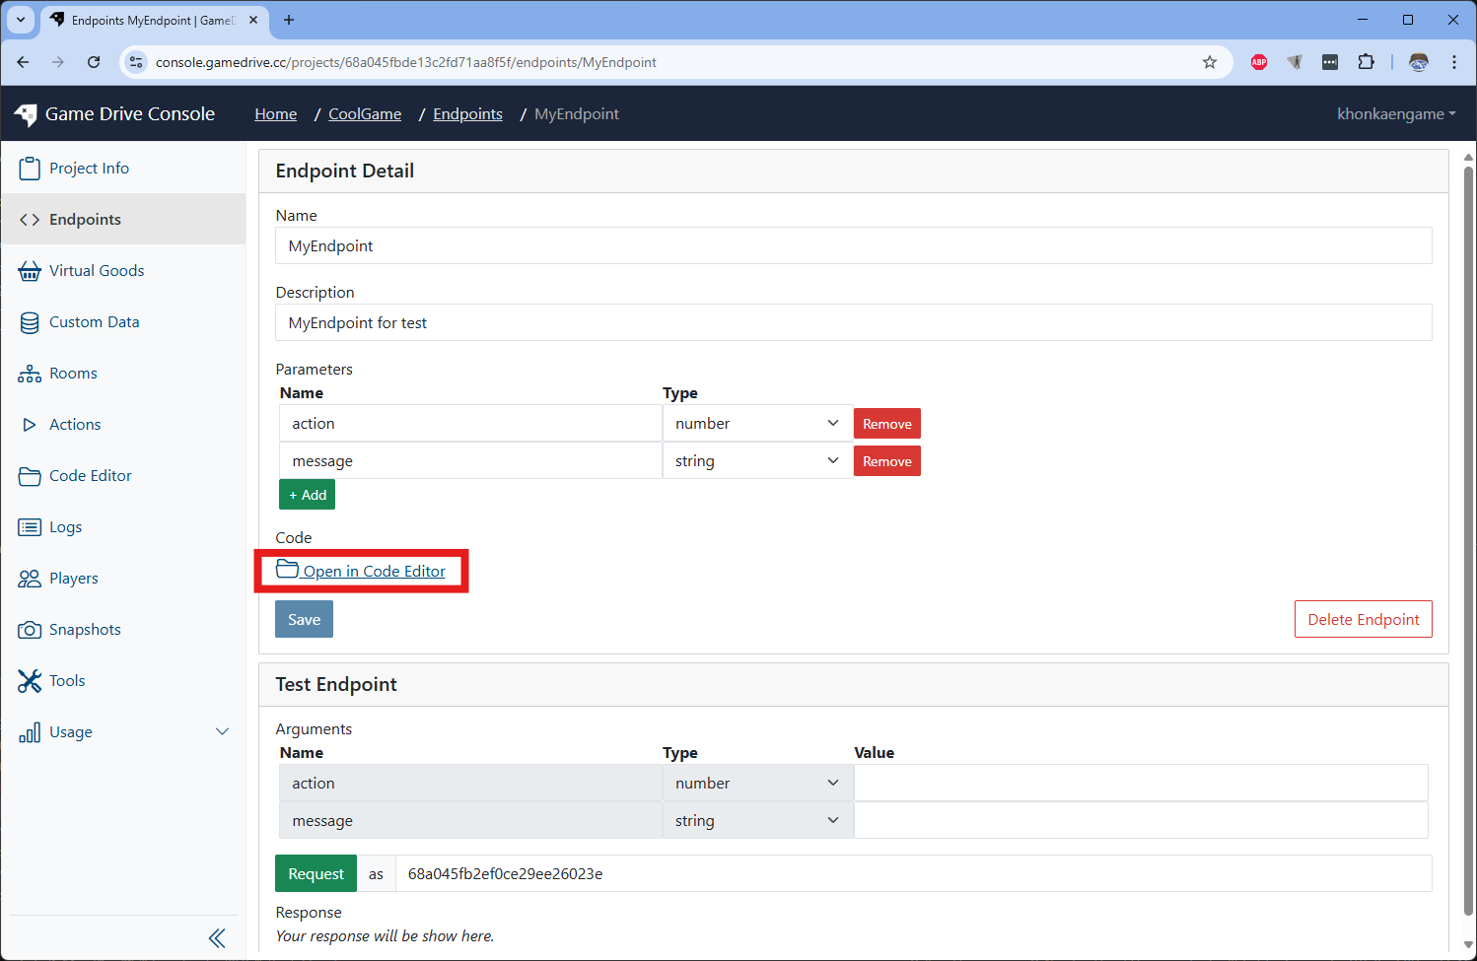Select Actions from the sidebar
This screenshot has height=961, width=1477.
74,424
